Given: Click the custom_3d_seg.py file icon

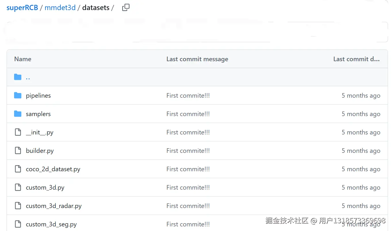Looking at the screenshot, I should [x=18, y=224].
